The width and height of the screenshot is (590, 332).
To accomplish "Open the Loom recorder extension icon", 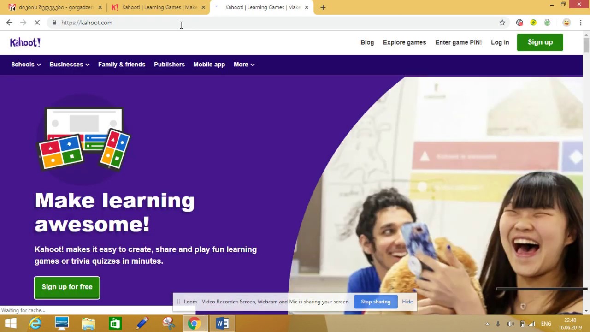I will tap(519, 23).
